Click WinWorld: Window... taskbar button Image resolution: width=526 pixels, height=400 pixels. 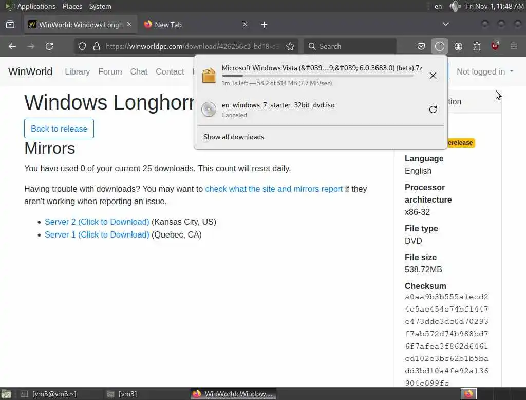234,394
